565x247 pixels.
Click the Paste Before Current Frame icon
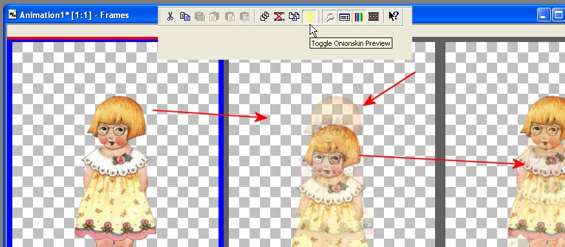coord(215,16)
